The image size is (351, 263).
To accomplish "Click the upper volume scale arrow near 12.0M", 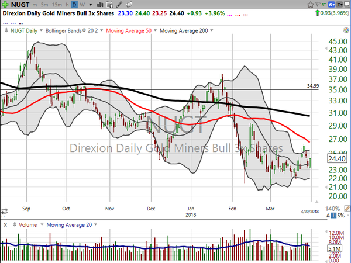I will coord(326,231).
